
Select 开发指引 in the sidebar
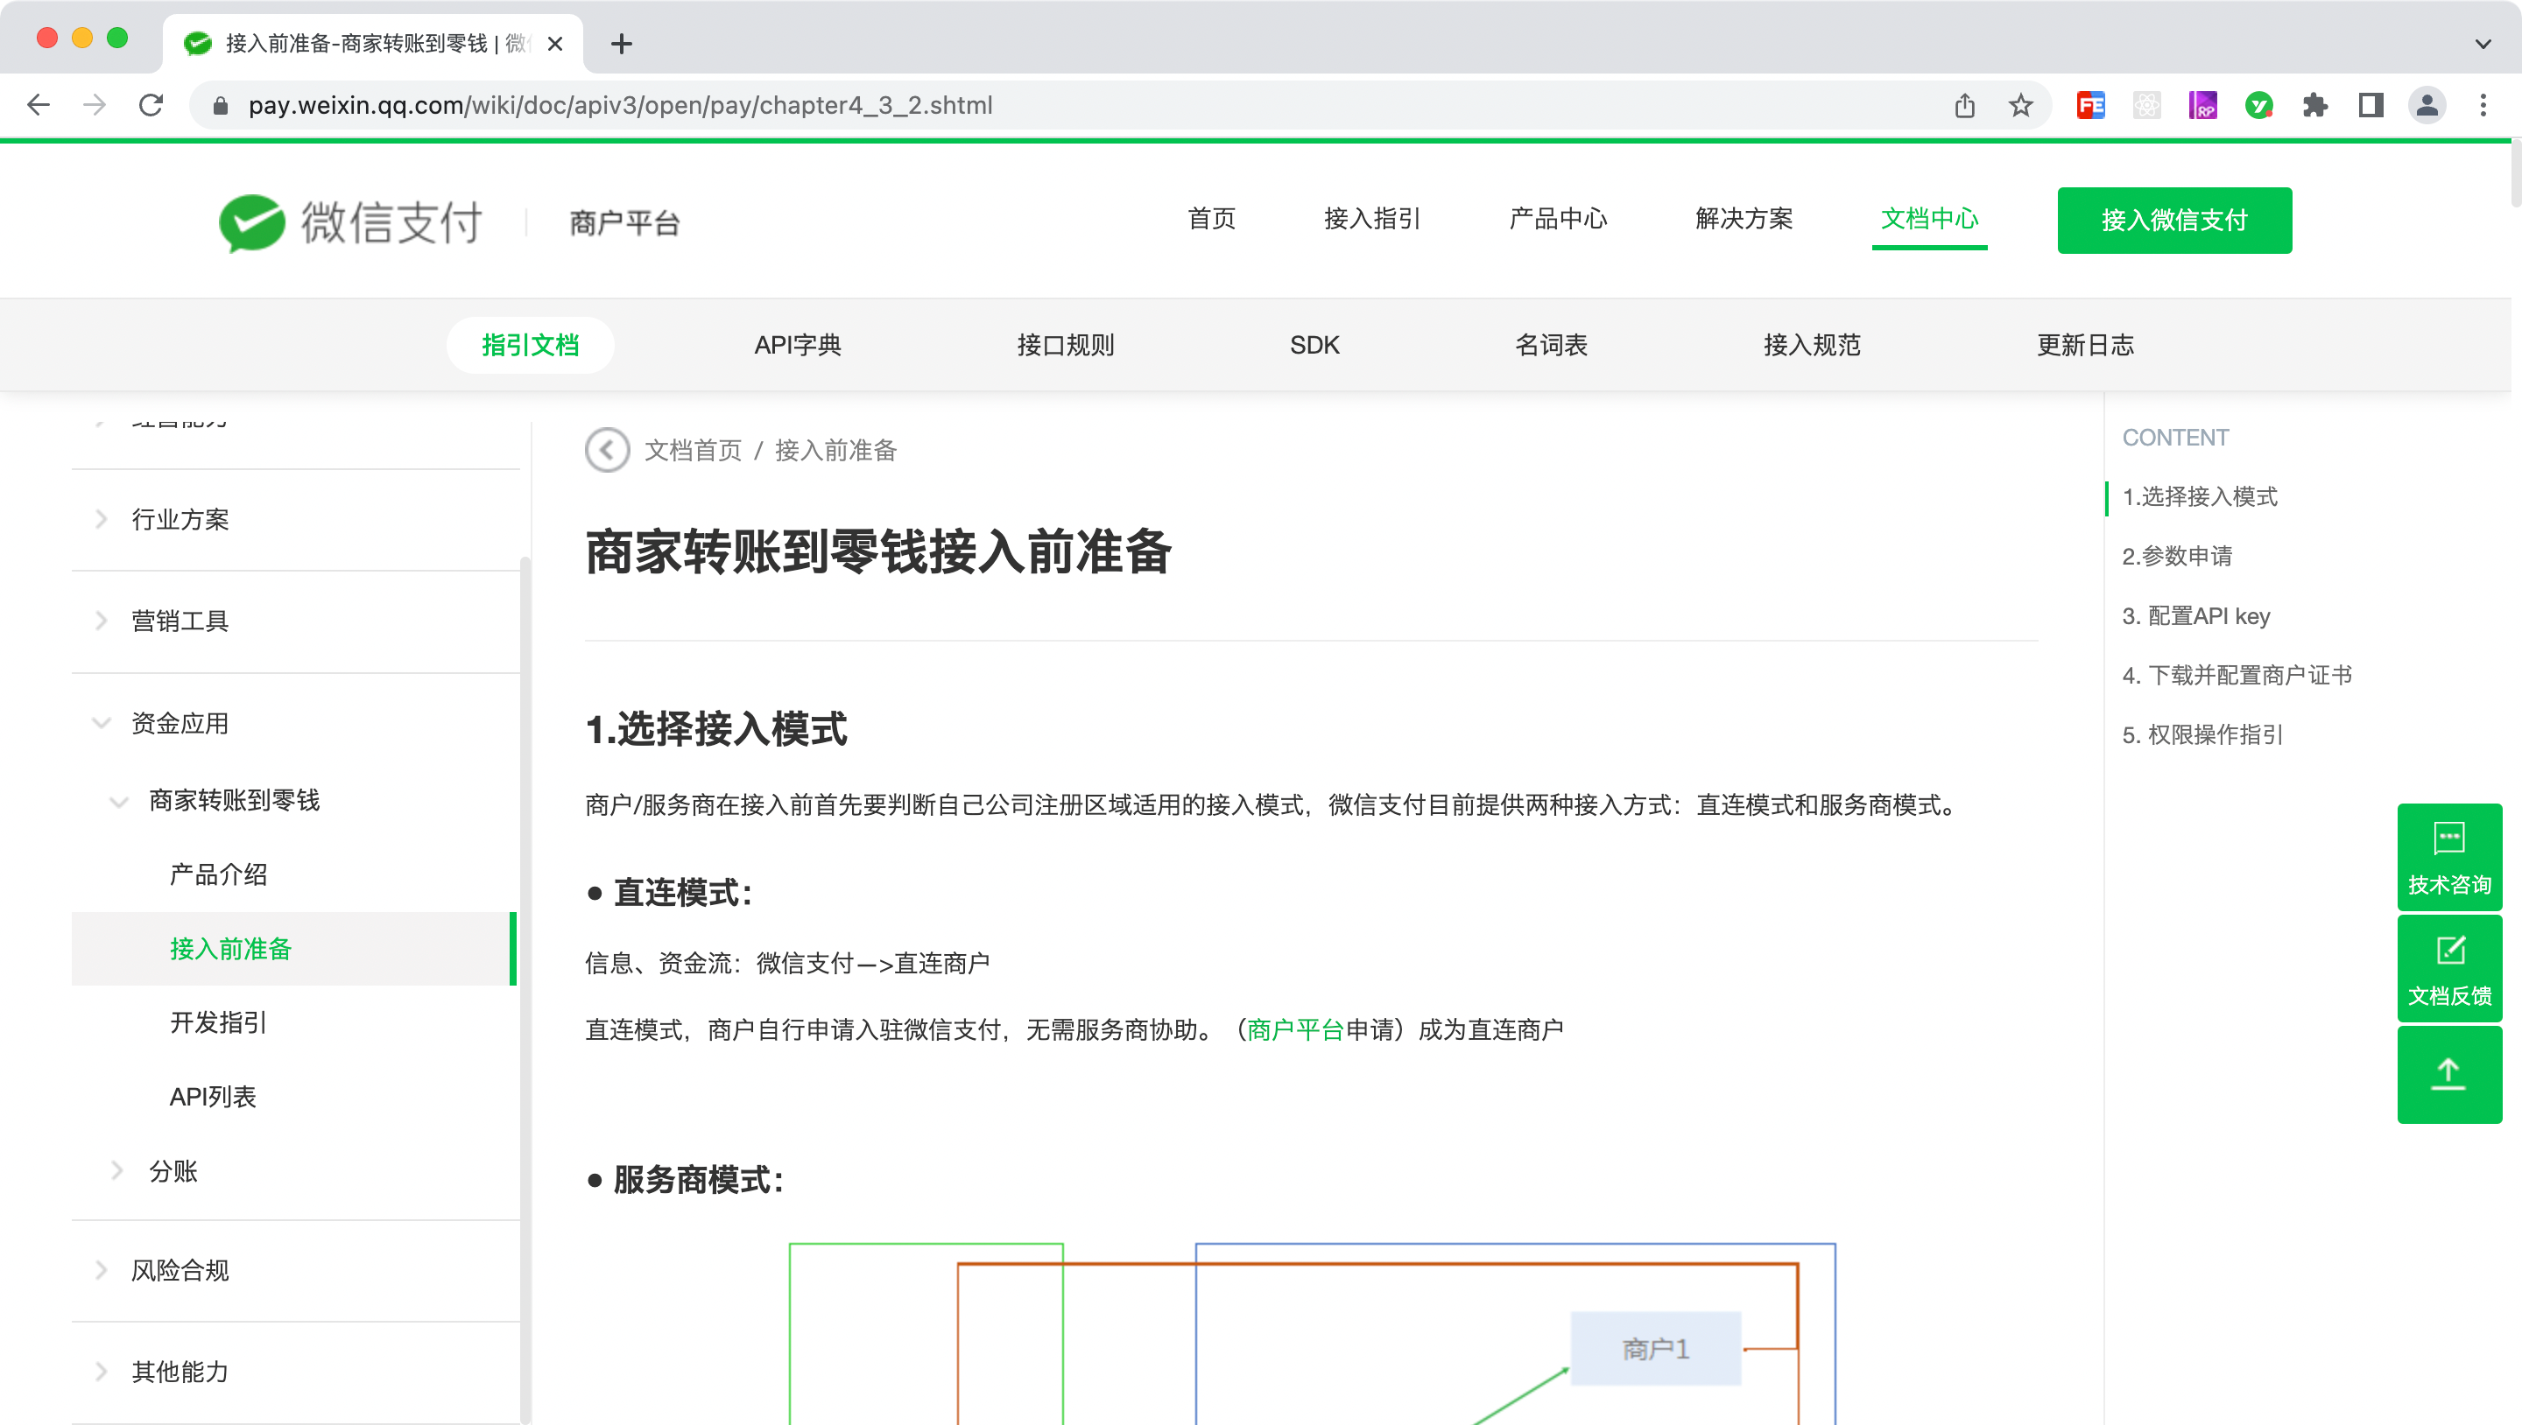[x=217, y=1022]
